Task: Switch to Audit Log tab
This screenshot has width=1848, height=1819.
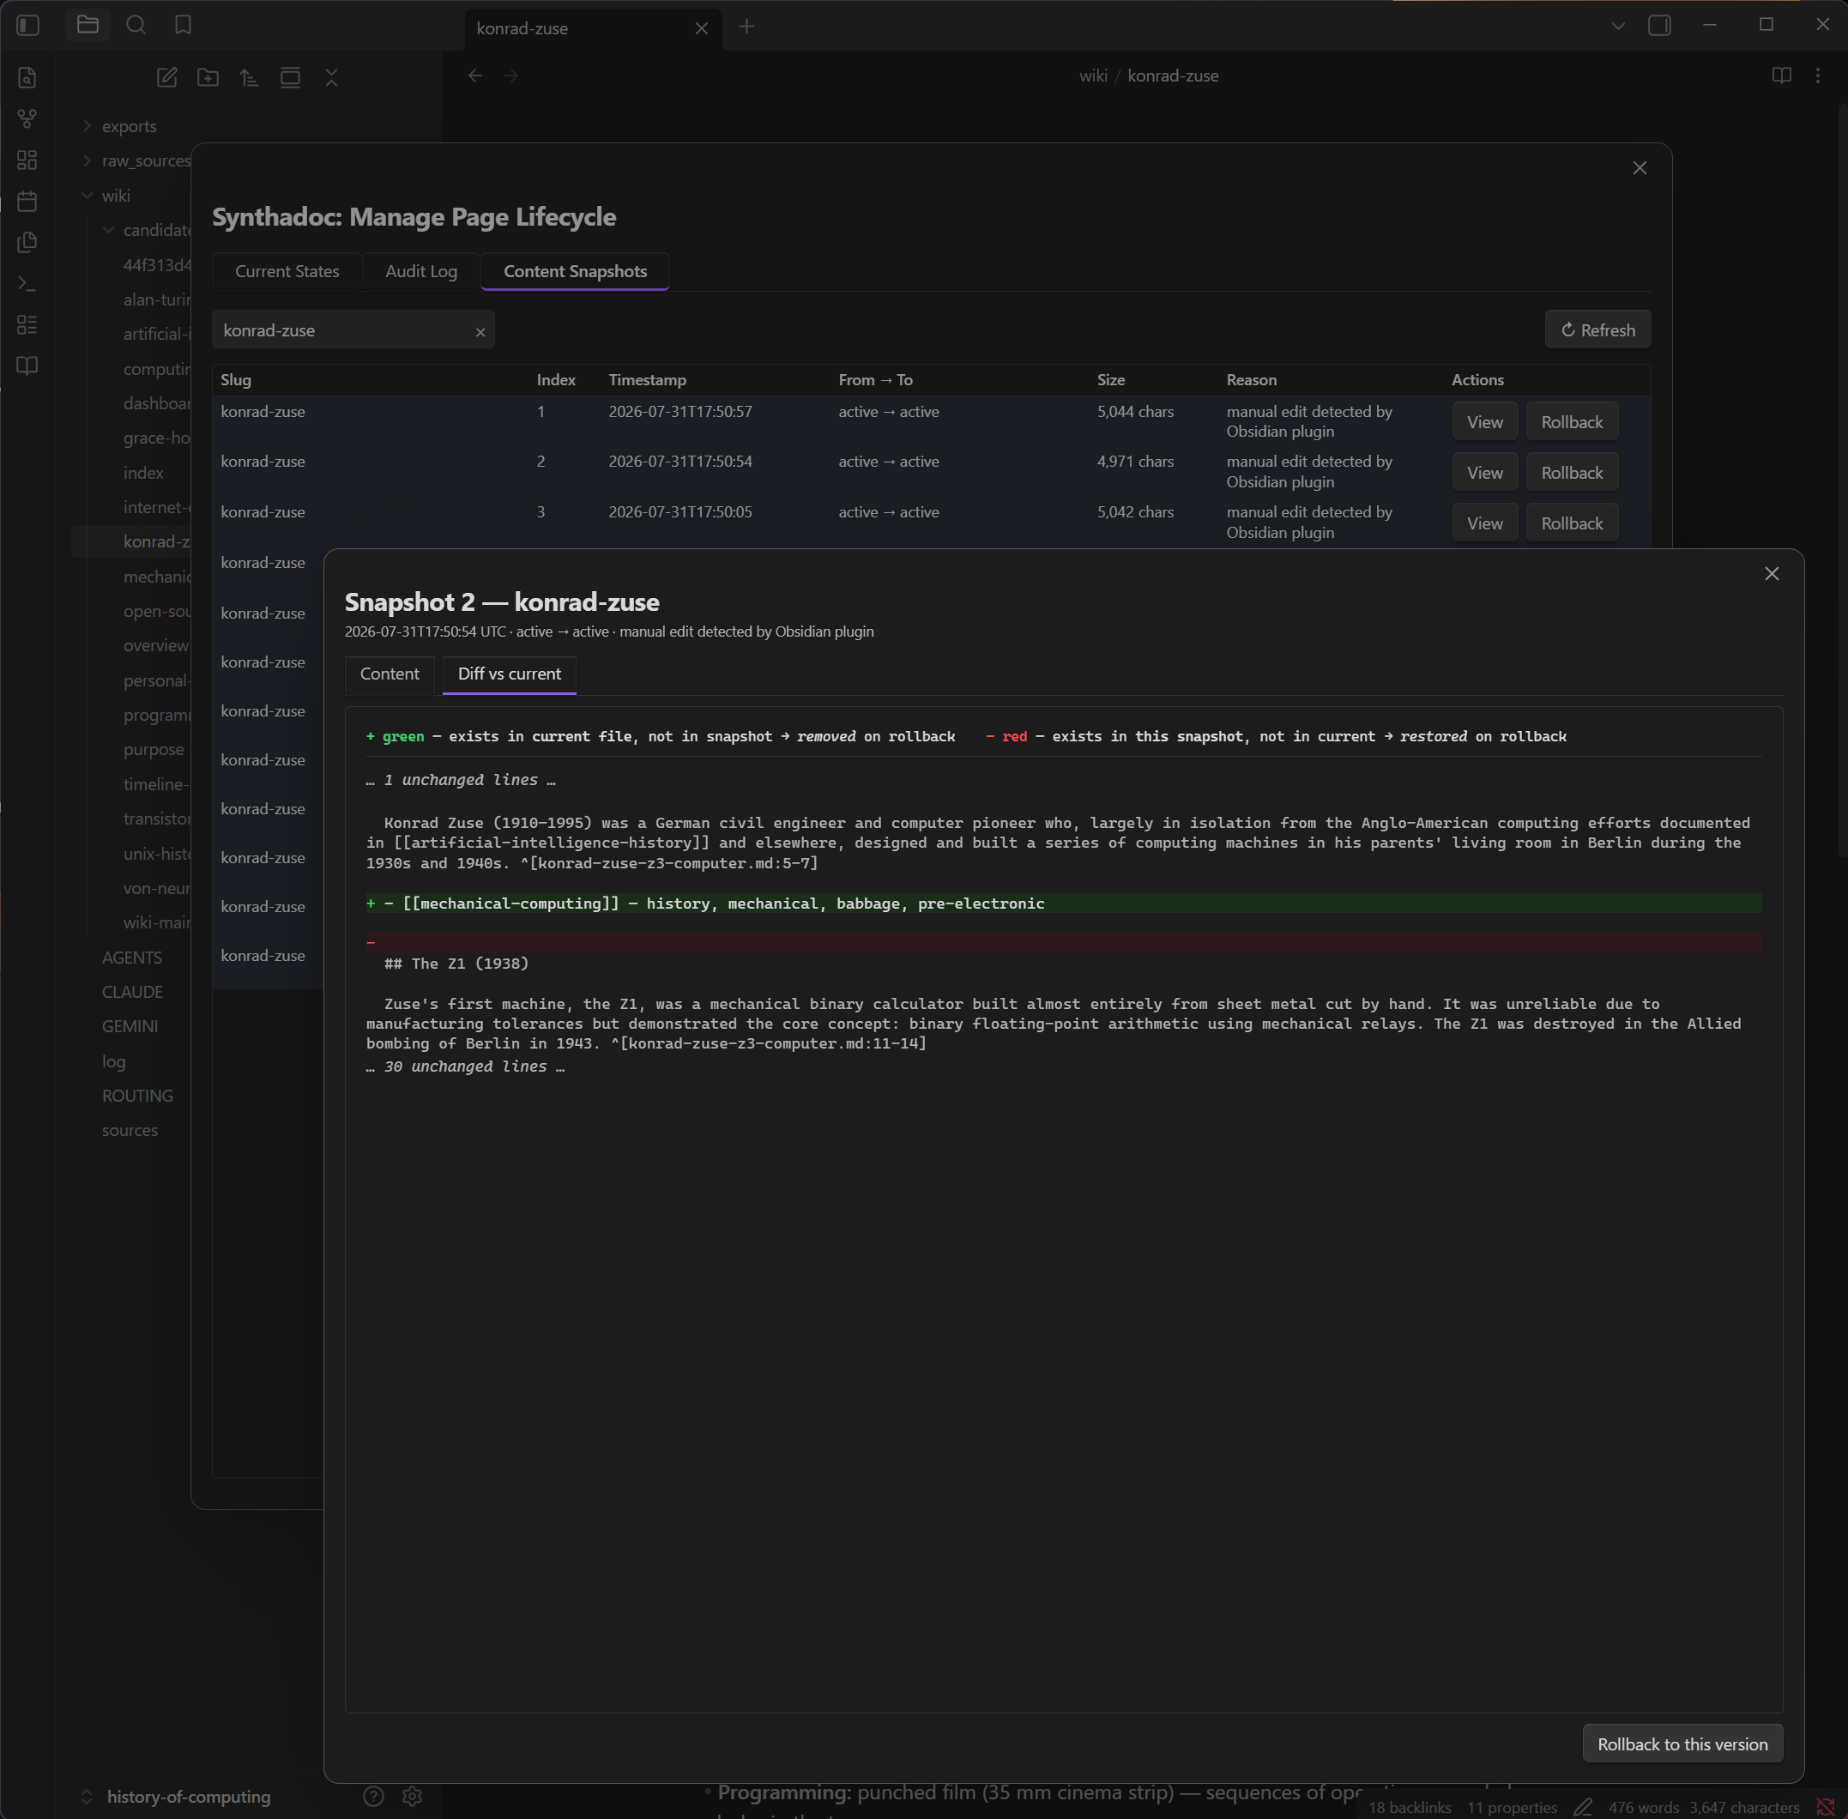Action: click(x=421, y=271)
